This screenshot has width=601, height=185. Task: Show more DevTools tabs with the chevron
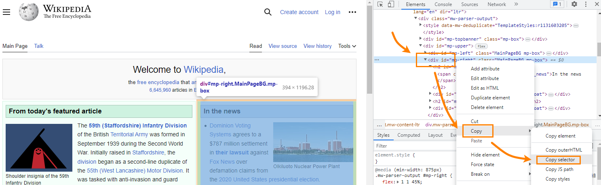[x=516, y=4]
